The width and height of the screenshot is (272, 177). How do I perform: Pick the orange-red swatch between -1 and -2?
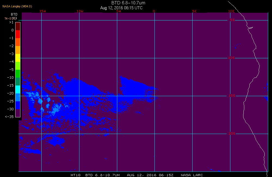(x=18, y=42)
